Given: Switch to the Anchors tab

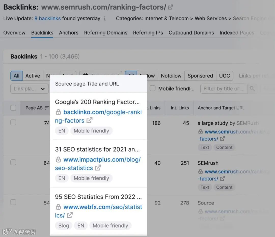Looking at the screenshot, I should 68,33.
